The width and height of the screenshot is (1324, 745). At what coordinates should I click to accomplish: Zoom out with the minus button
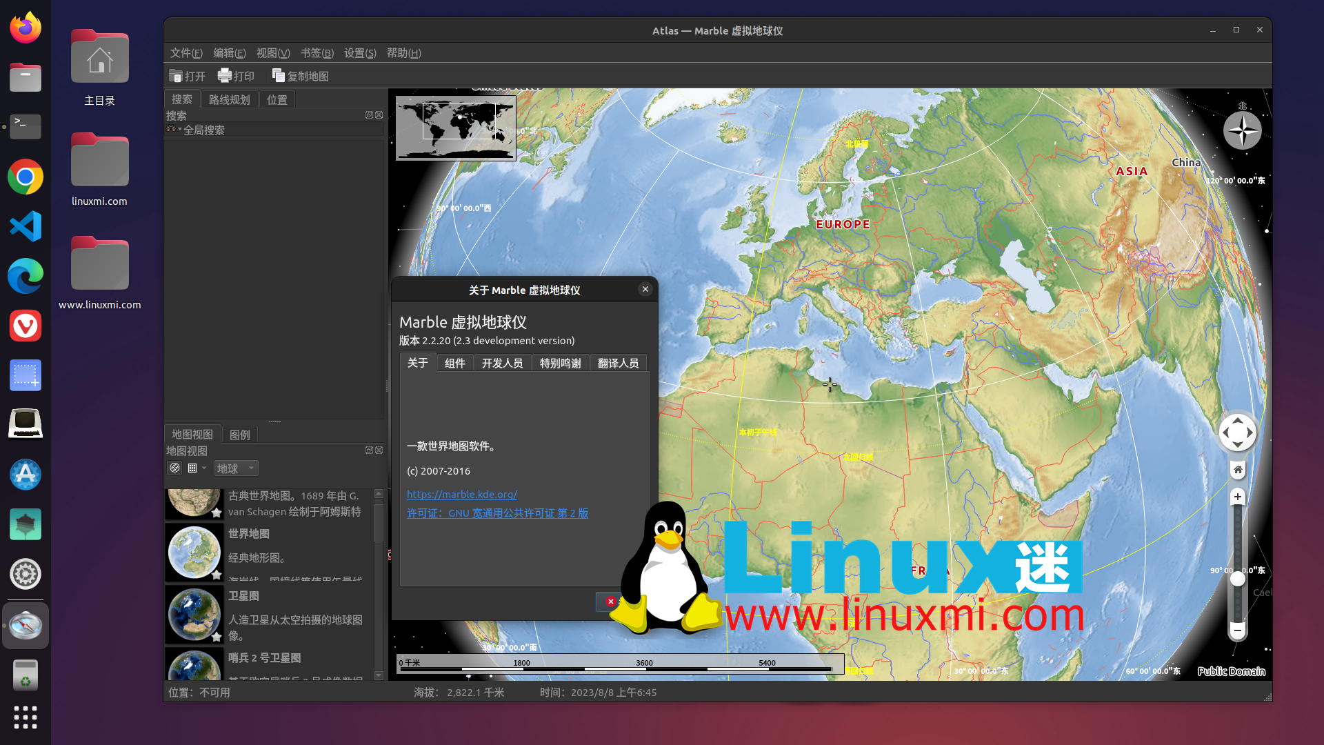point(1238,630)
